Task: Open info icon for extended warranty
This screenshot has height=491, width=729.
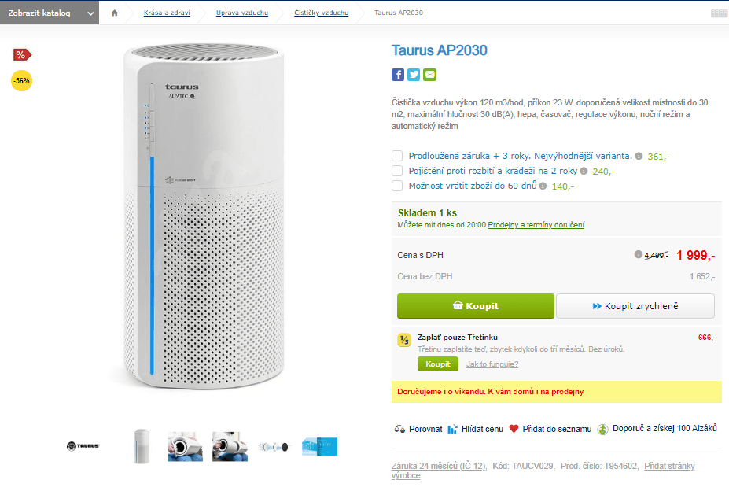Action: pos(639,156)
